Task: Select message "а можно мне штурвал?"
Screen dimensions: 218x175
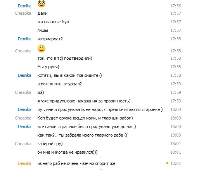Action: [x=59, y=84]
